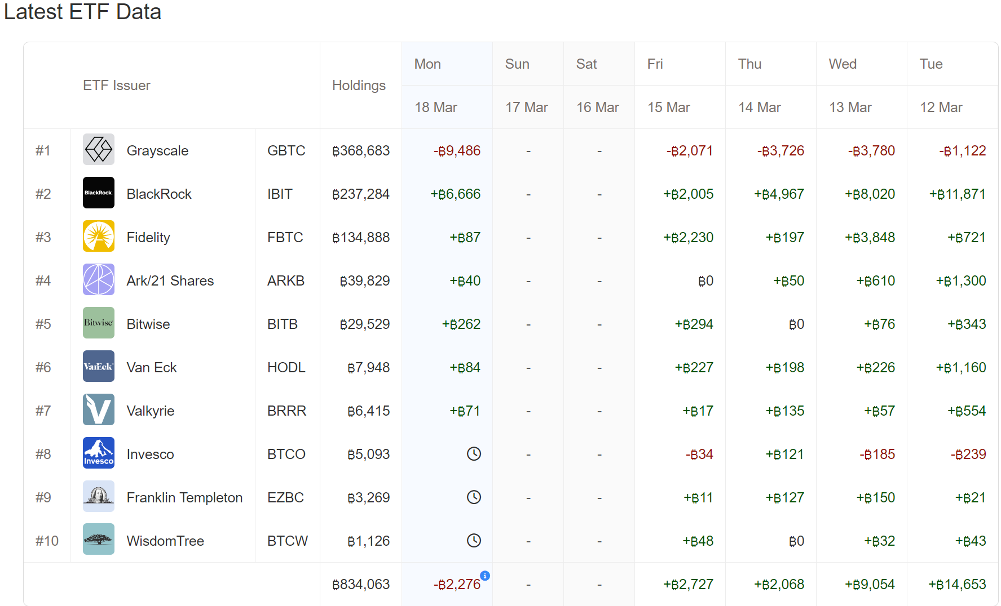Click the BlackRock logo icon
The width and height of the screenshot is (1001, 606).
99,193
